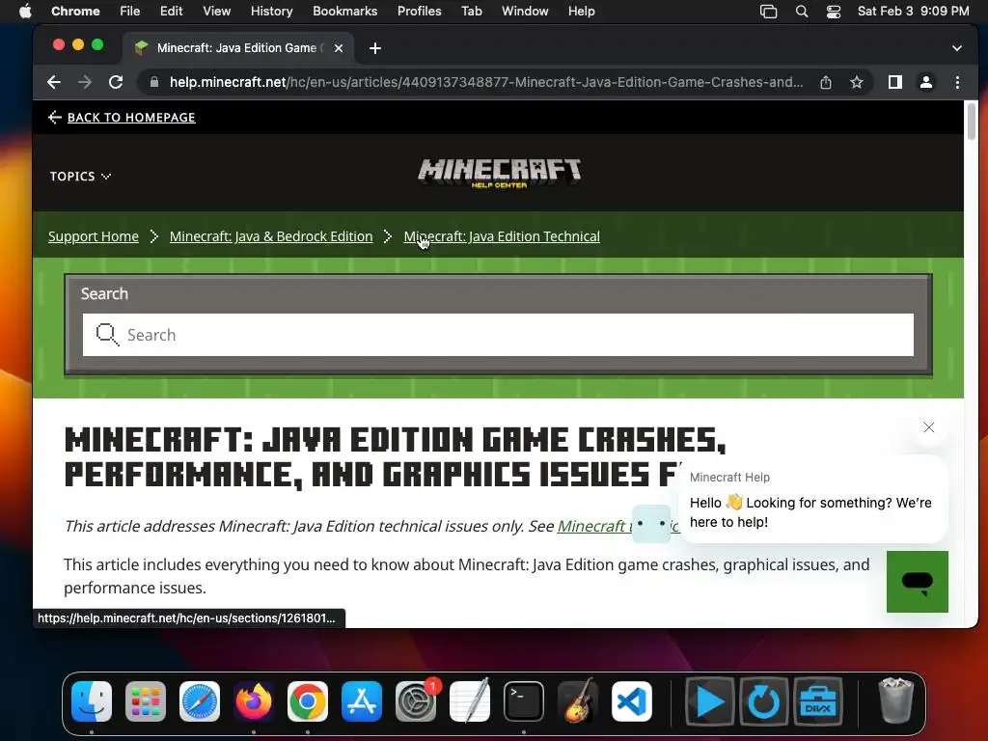
Task: Open the Tab menu
Action: tap(471, 12)
